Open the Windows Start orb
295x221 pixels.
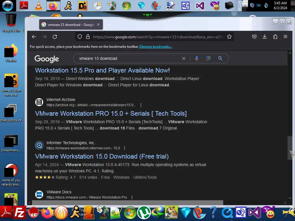tap(8, 6)
